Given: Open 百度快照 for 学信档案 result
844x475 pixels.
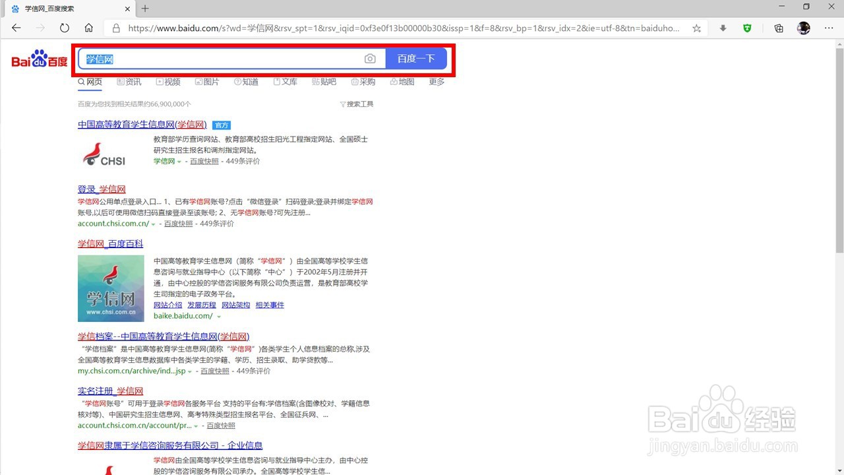Looking at the screenshot, I should coord(215,371).
